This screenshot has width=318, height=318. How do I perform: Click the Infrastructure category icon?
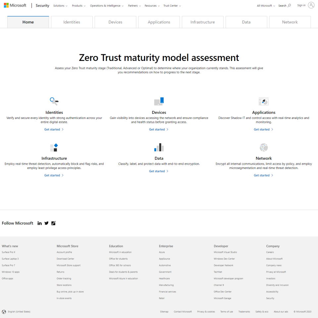[54, 147]
